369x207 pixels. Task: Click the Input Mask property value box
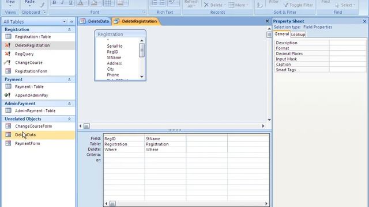pos(348,59)
